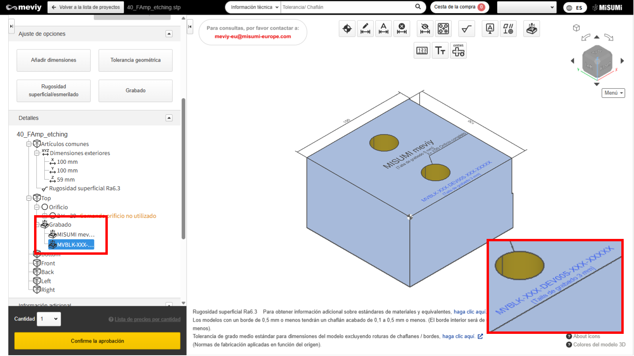Open the 6VIEWS download icon

coord(458,51)
